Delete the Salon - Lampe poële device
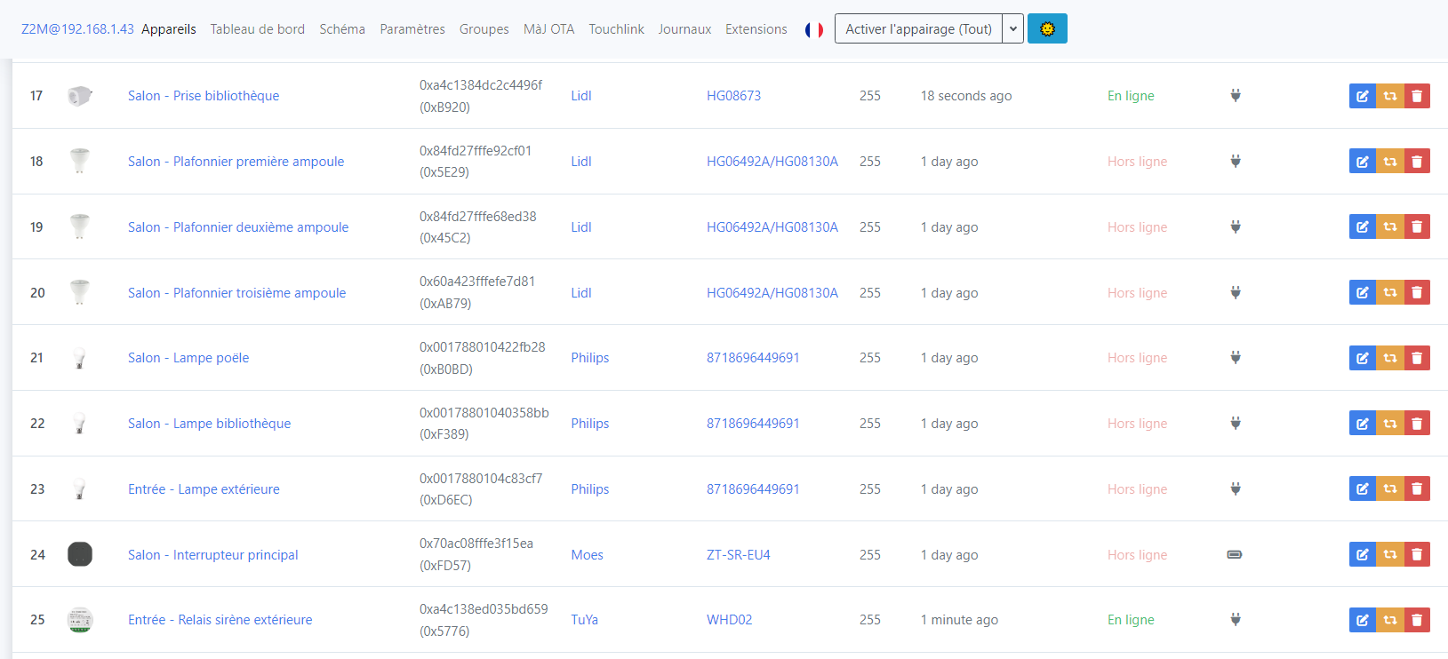The image size is (1448, 659). point(1417,358)
